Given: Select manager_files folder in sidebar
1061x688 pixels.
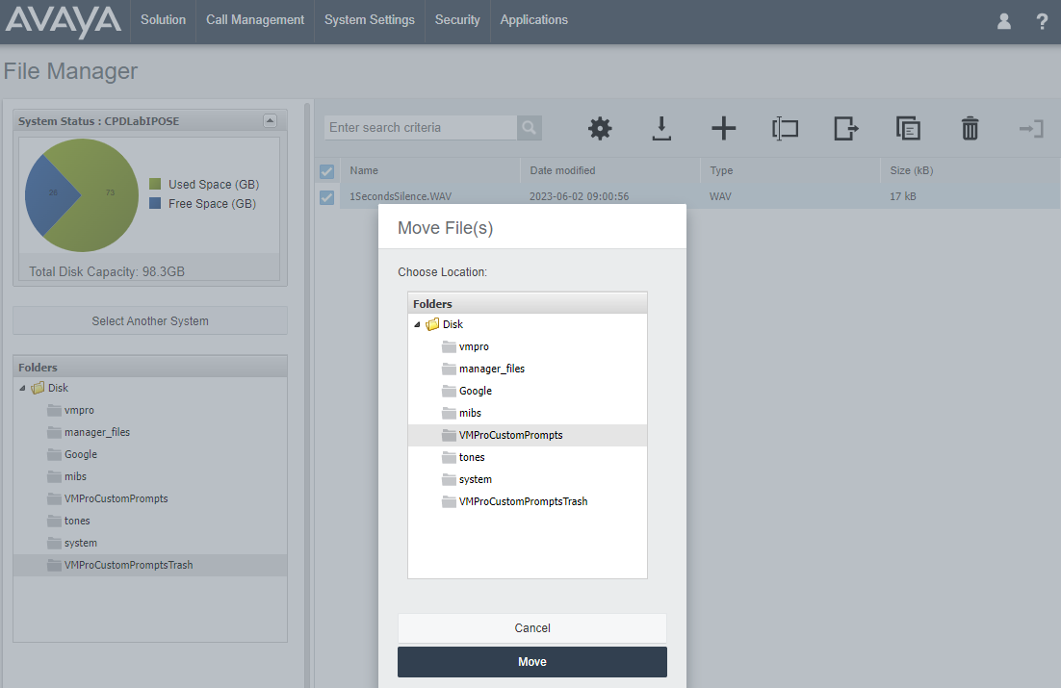Looking at the screenshot, I should click(150, 432).
